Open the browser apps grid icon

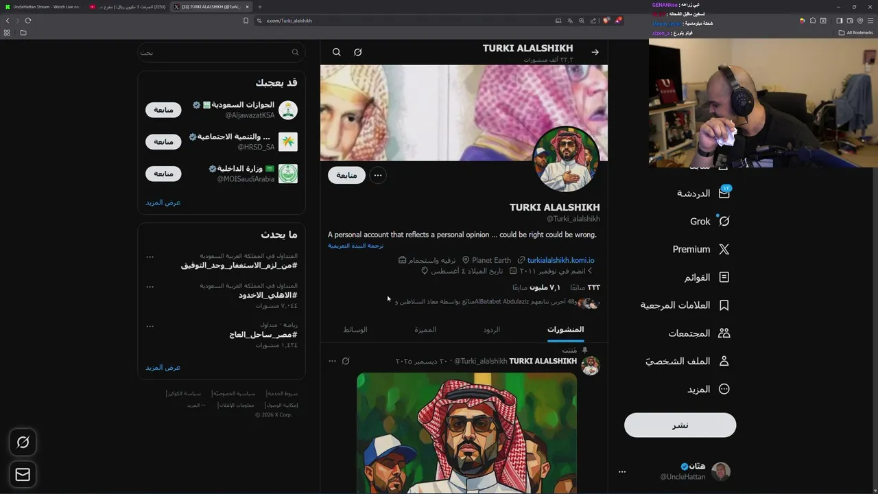7,32
